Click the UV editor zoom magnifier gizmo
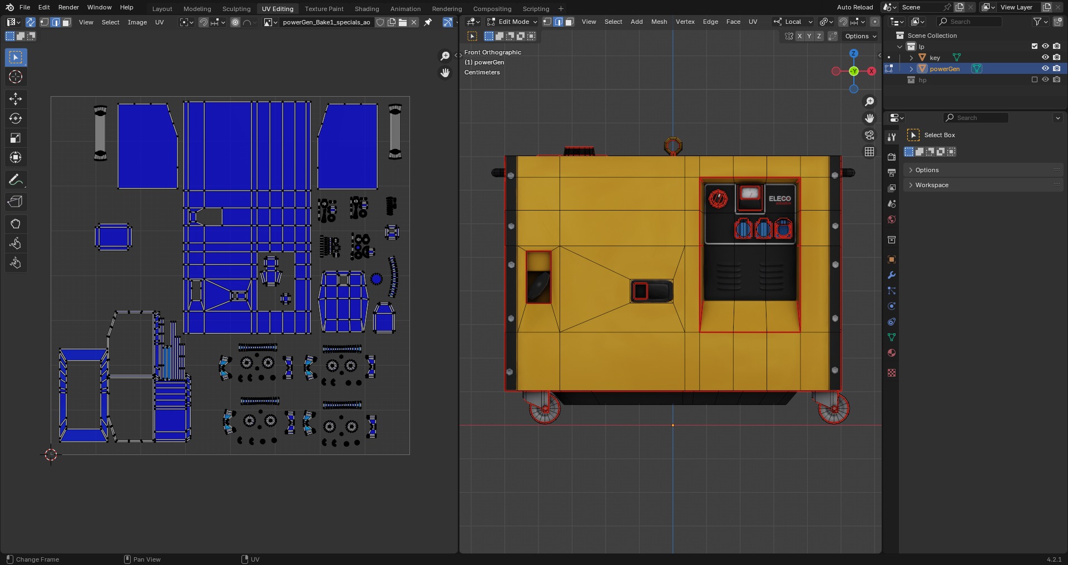Image resolution: width=1068 pixels, height=565 pixels. point(445,56)
